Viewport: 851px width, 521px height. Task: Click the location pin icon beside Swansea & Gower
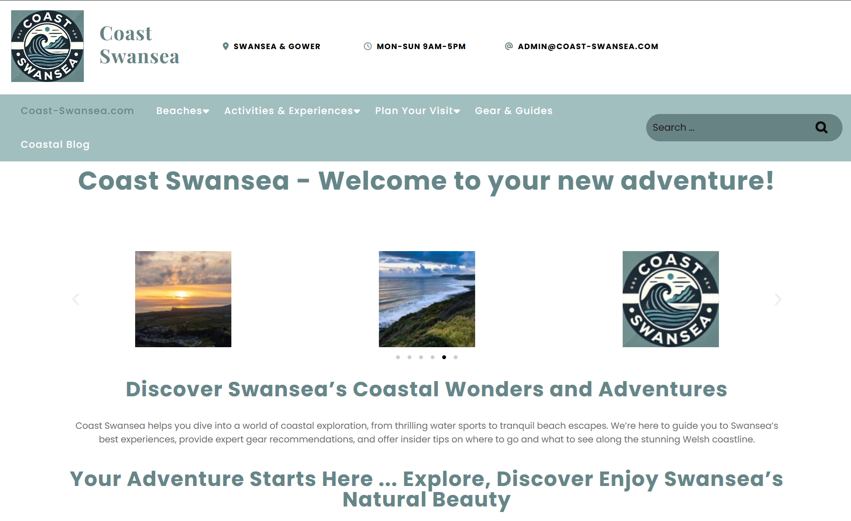pos(226,46)
